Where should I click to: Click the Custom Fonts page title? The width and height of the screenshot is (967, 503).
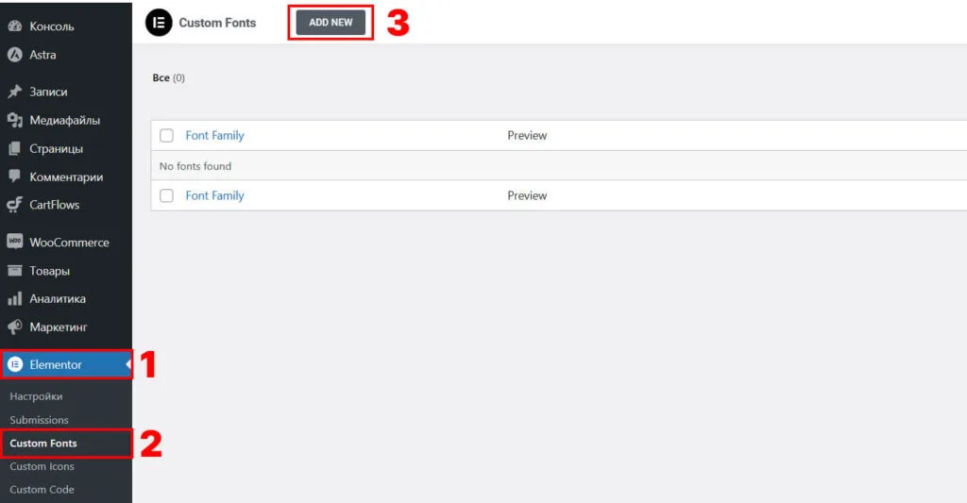217,23
